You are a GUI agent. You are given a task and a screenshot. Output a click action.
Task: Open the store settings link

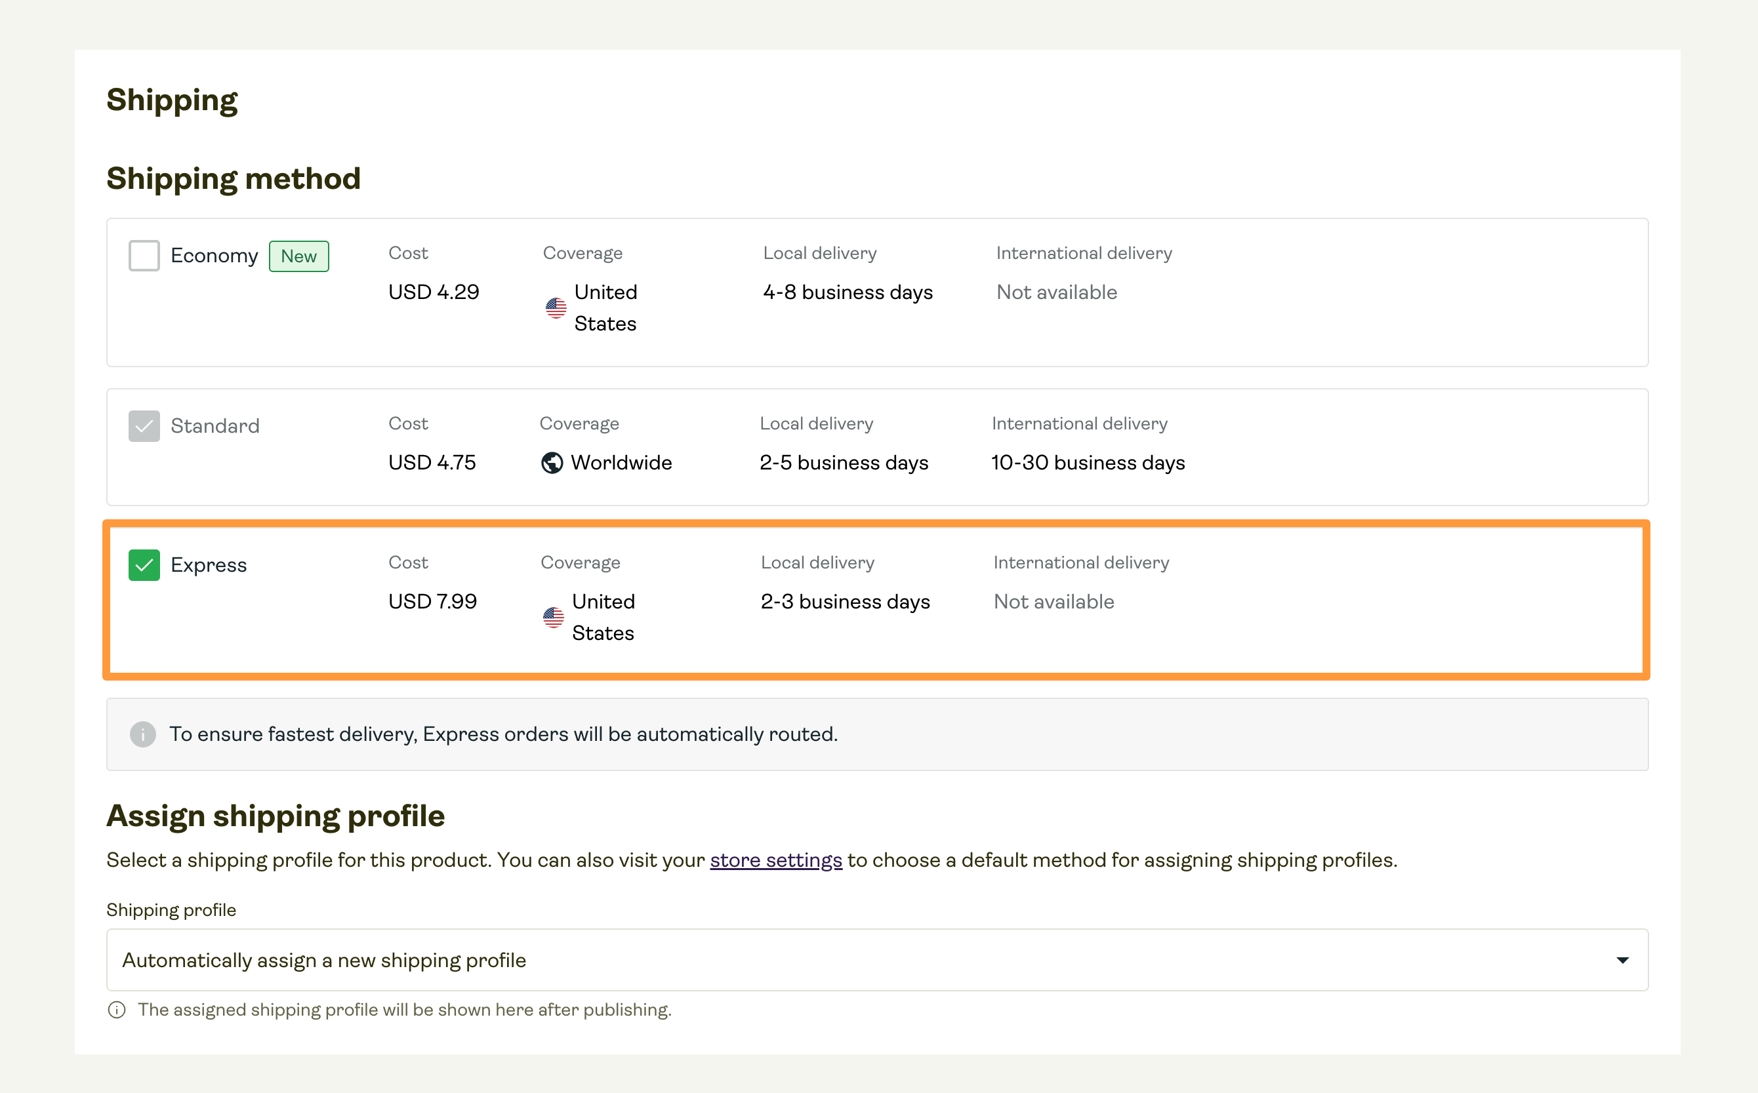tap(776, 860)
